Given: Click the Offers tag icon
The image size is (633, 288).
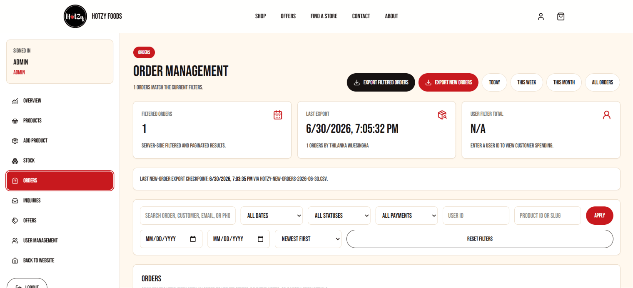Looking at the screenshot, I should click(15, 221).
